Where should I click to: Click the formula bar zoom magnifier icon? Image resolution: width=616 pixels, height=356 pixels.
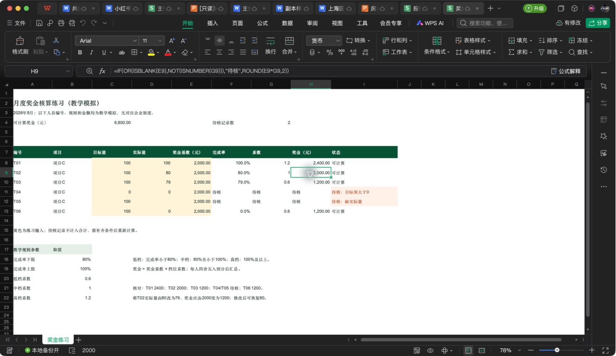[x=90, y=71]
